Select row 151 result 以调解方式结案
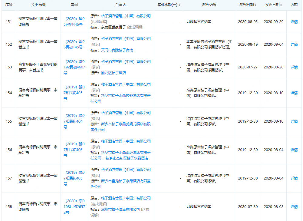Image resolution: width=303 pixels, height=221 pixels. (x=199, y=22)
